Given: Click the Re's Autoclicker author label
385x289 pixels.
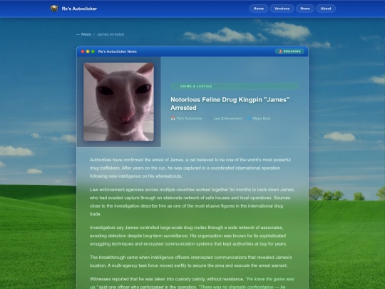Looking at the screenshot, I should [190, 118].
